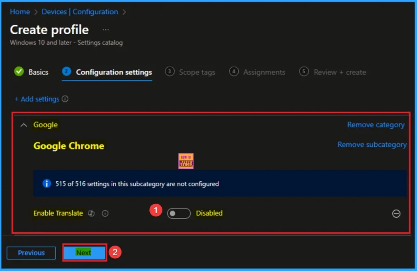
Task: Collapse the Google category chevron
Action: tap(24, 125)
